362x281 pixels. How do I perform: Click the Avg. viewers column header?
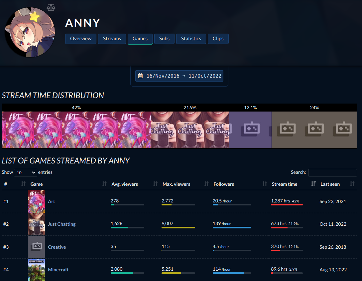[x=125, y=184]
